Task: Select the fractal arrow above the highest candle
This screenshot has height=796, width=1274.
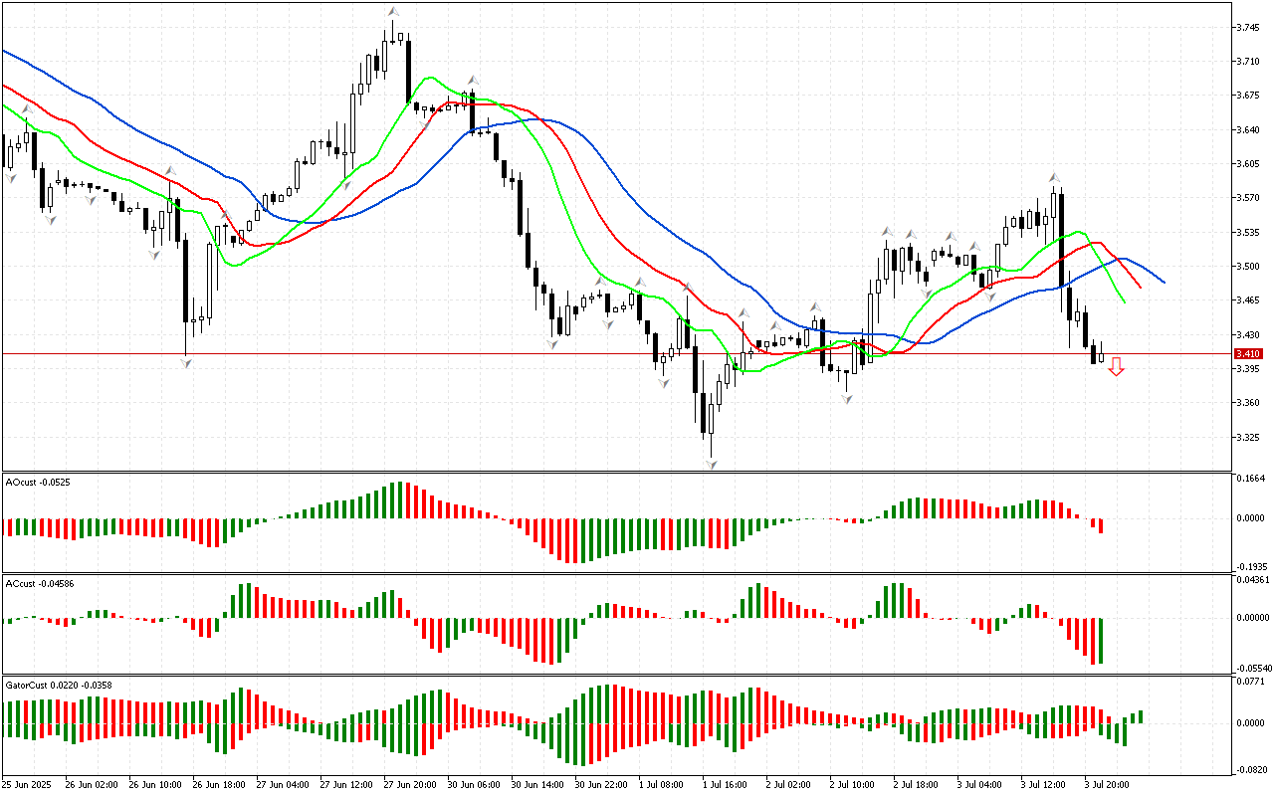Action: click(392, 13)
